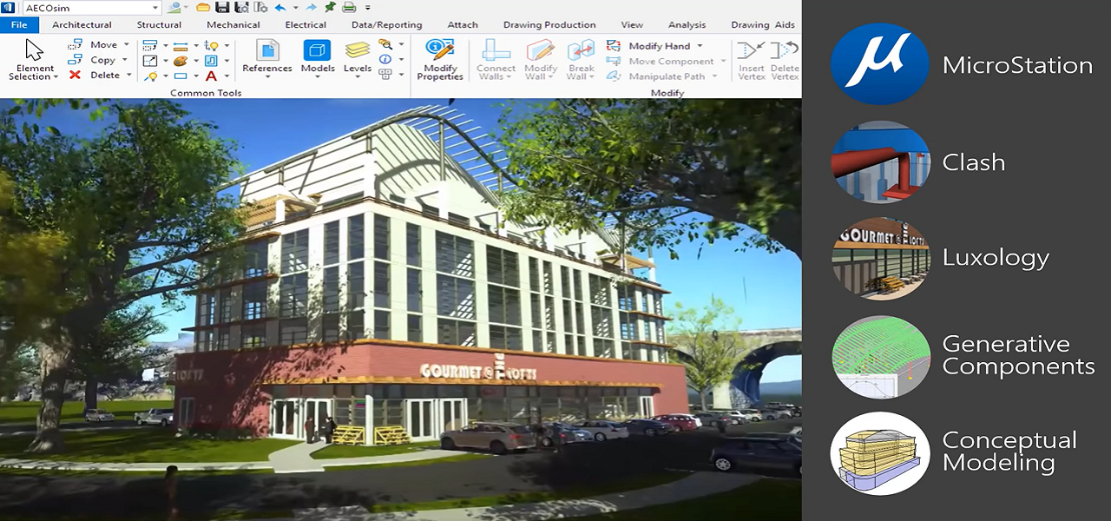Switch to the Drawing Aids tab
This screenshot has width=1111, height=521.
pos(763,25)
